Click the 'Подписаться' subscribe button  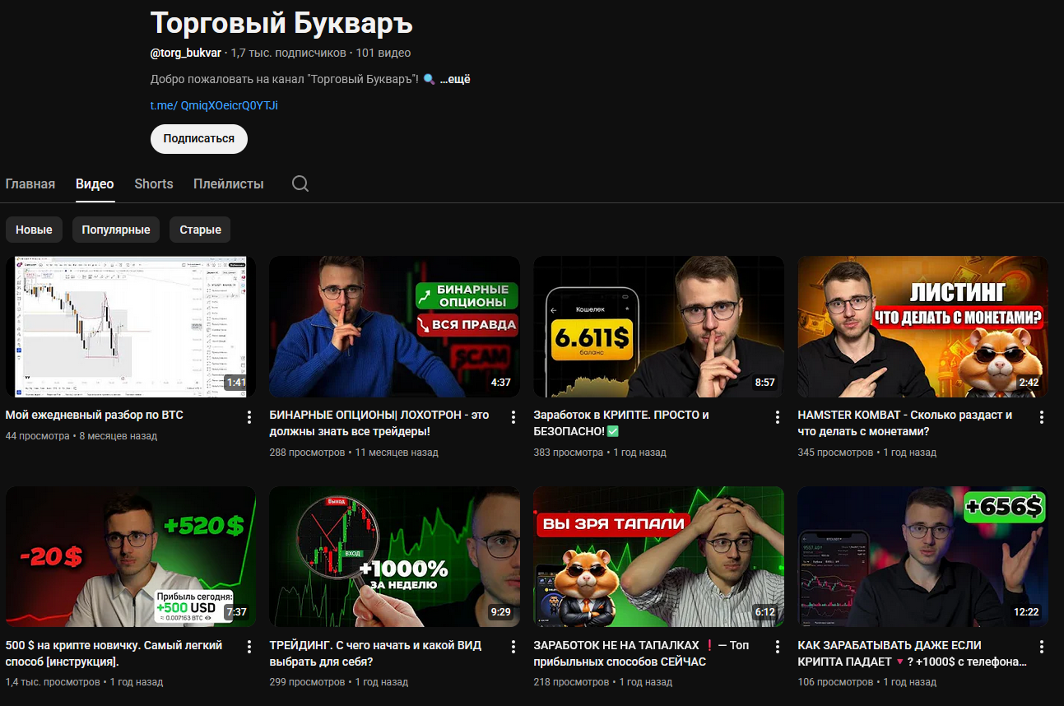coord(198,139)
